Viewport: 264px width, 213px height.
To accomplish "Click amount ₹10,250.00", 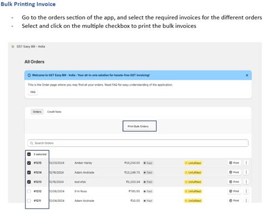I will [132, 163].
